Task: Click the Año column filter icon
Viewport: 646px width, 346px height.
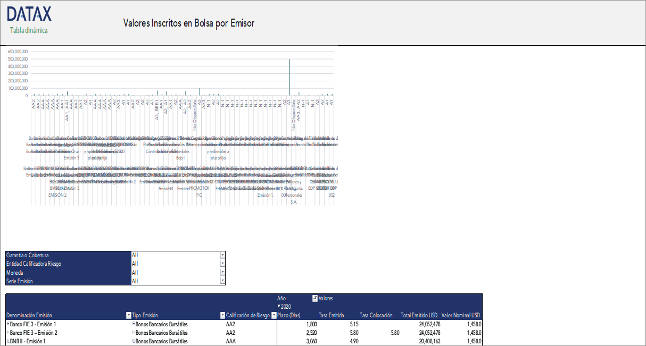Action: point(316,299)
